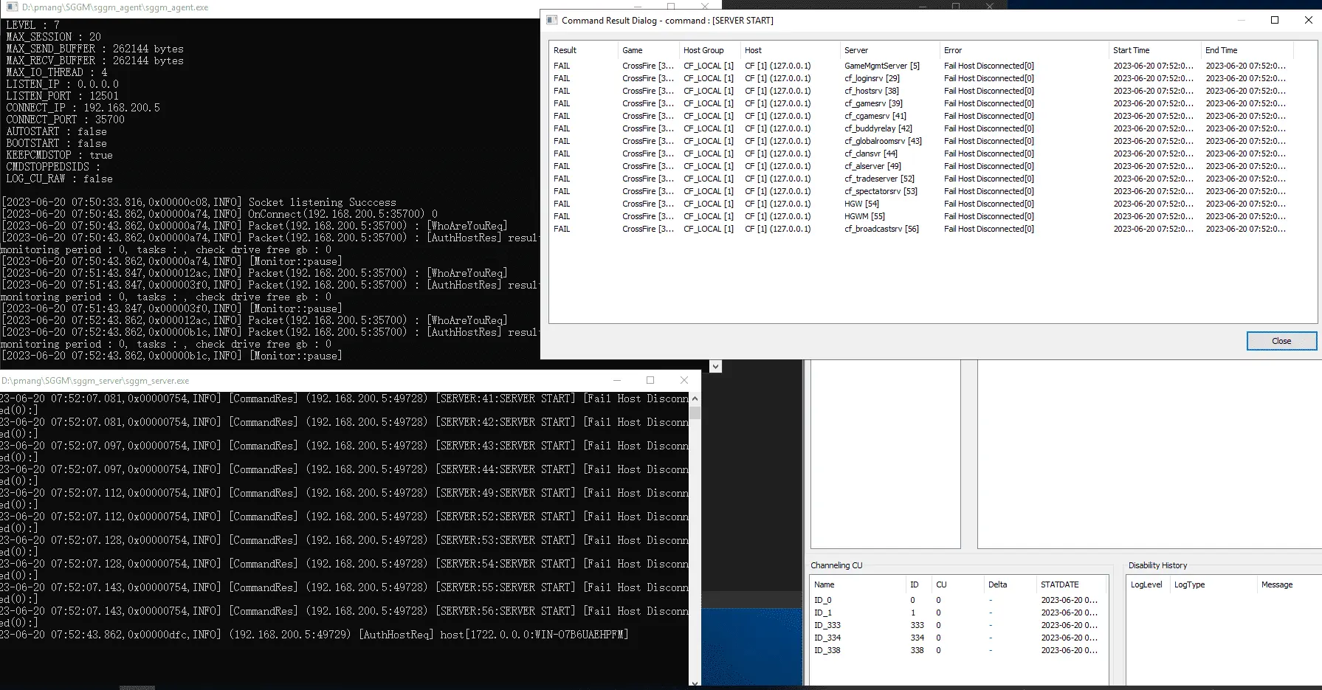The width and height of the screenshot is (1322, 690).
Task: Select ID_333 in Channeling CU list
Action: (958, 625)
